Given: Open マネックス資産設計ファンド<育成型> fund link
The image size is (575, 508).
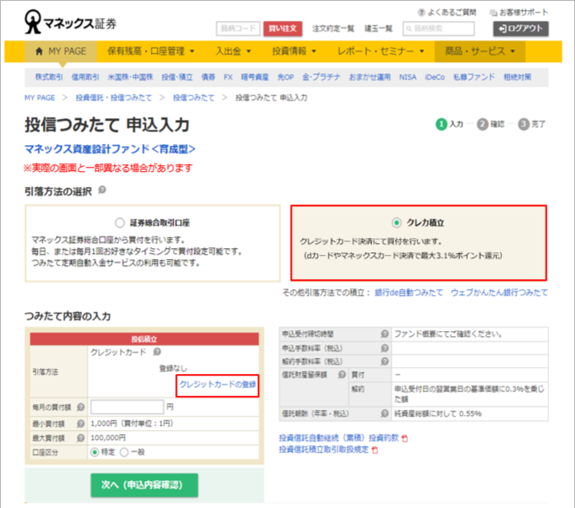Looking at the screenshot, I should tap(110, 149).
